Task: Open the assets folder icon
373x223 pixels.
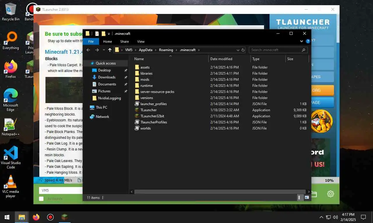Action: (x=137, y=67)
